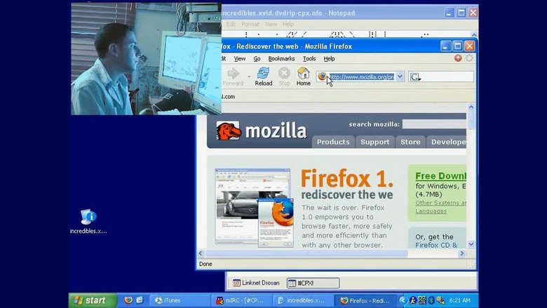Image resolution: width=547 pixels, height=308 pixels.
Task: Click the search engine icon in search box
Action: (414, 76)
